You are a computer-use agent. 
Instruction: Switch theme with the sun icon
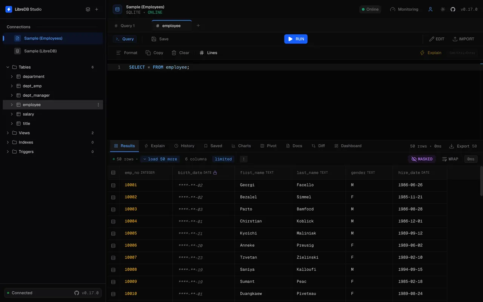pyautogui.click(x=443, y=9)
